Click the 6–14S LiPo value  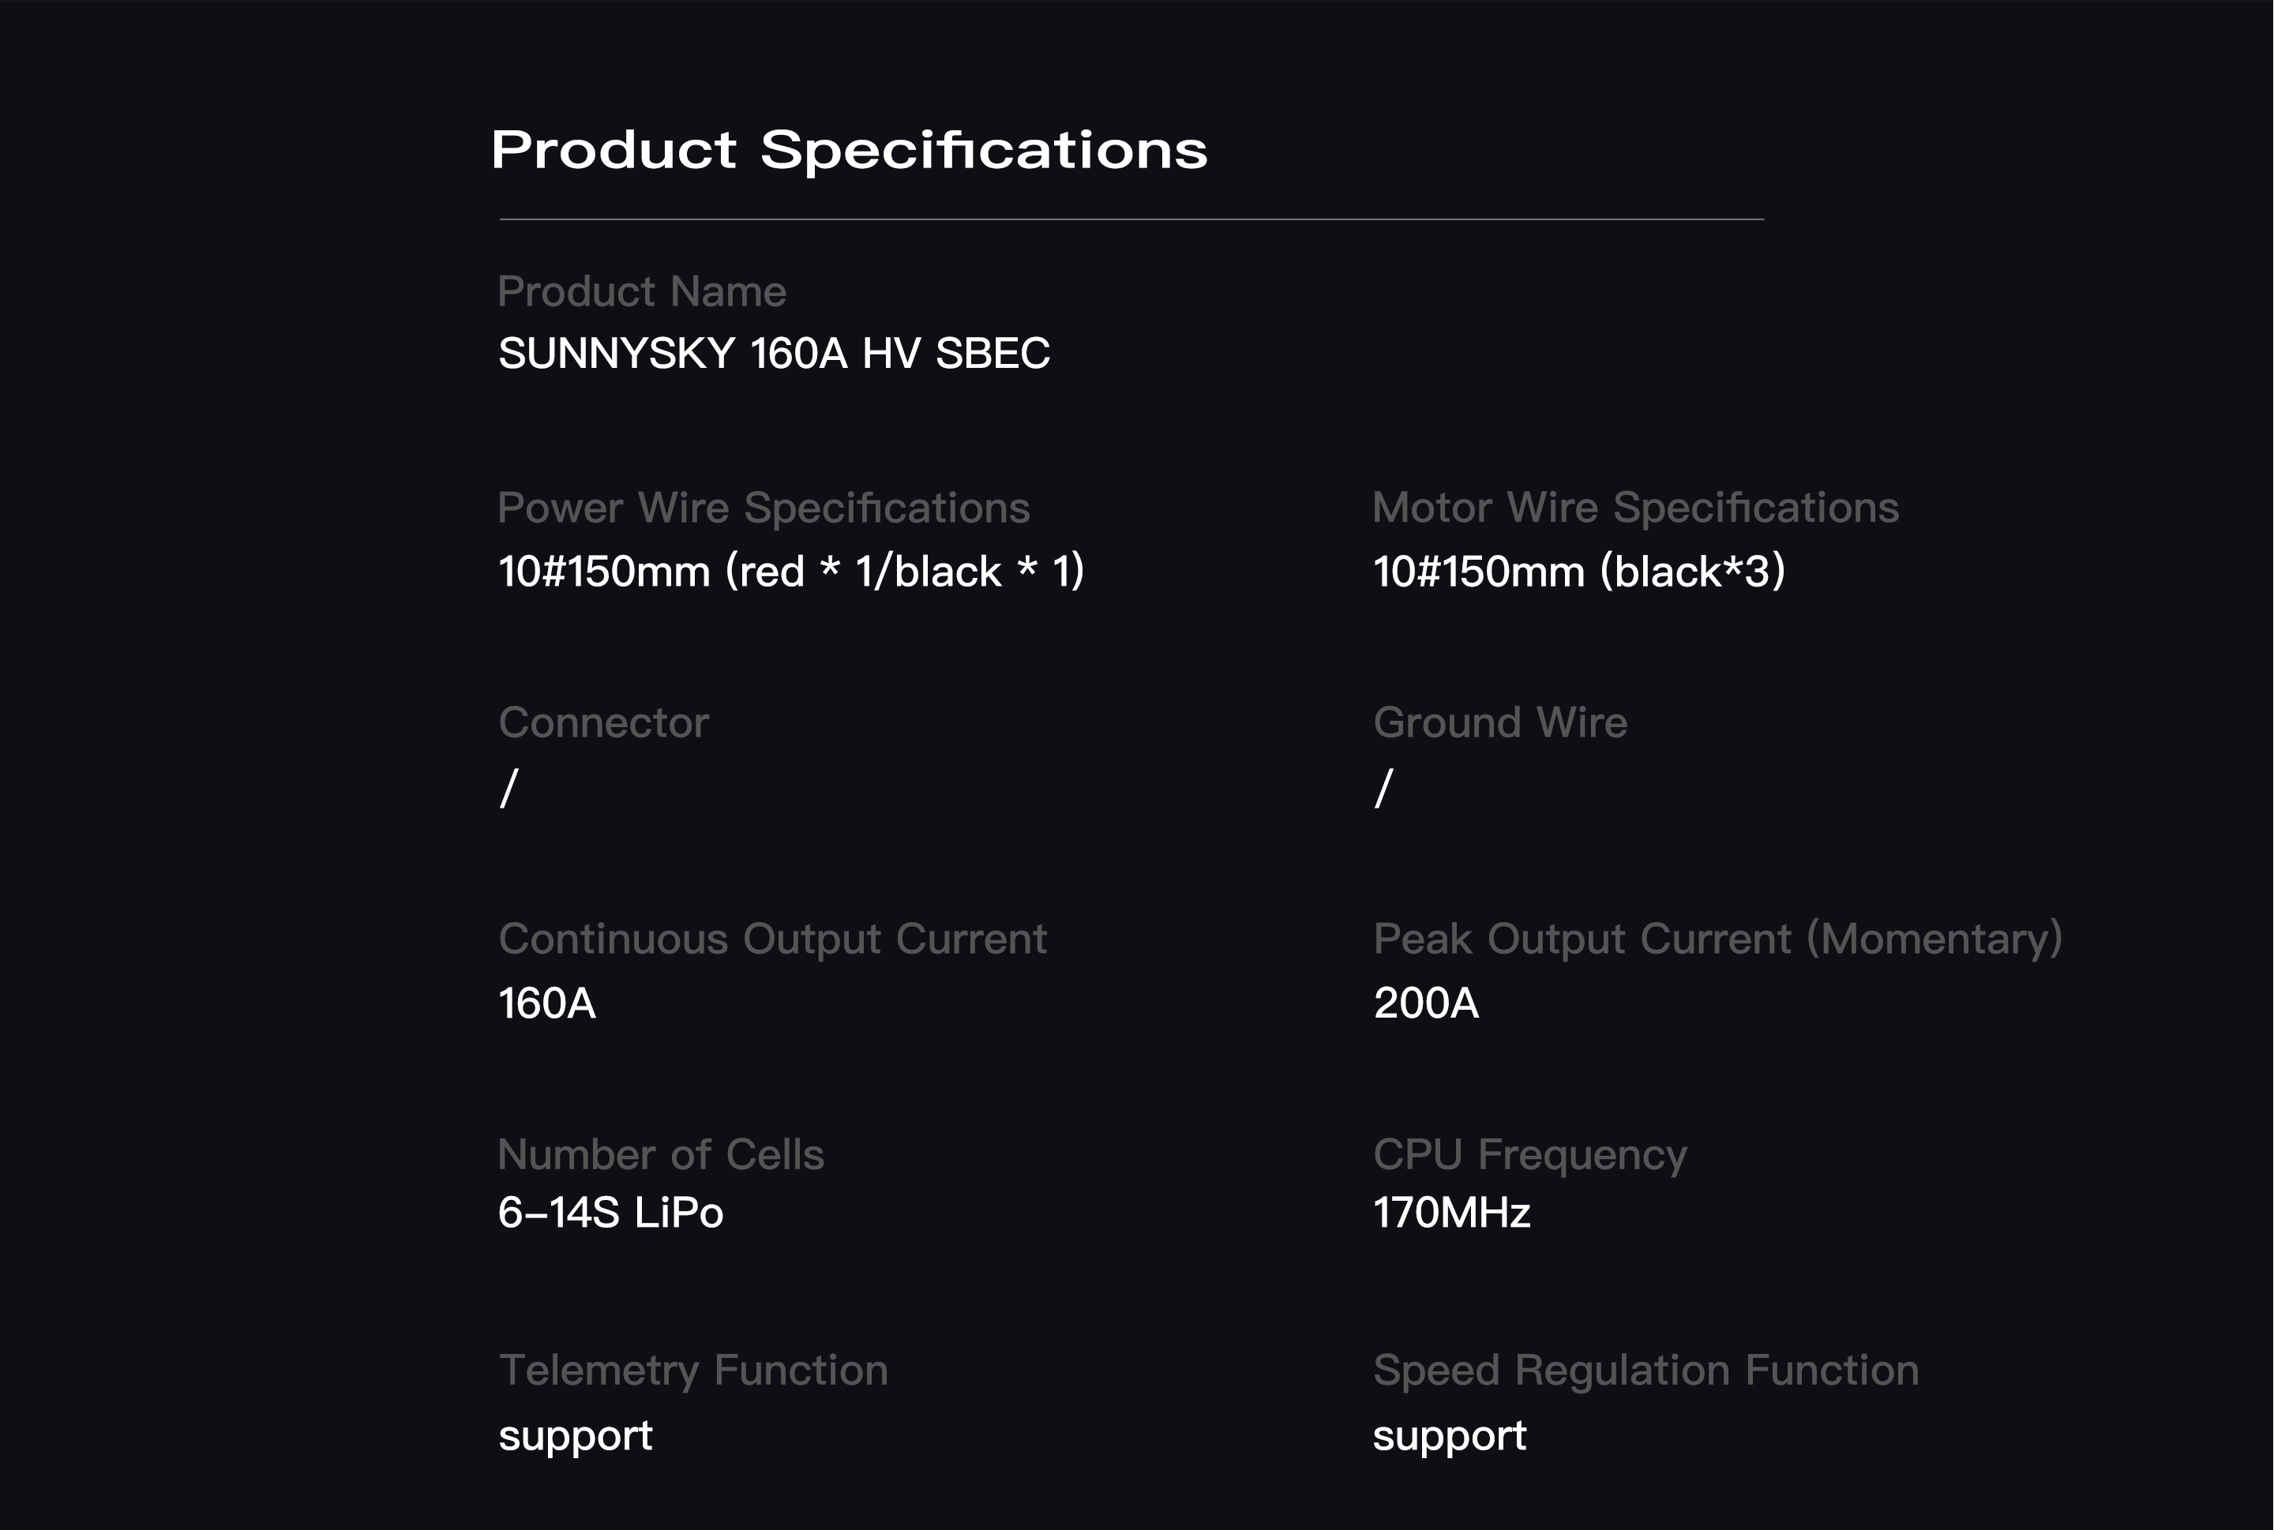coord(610,1213)
